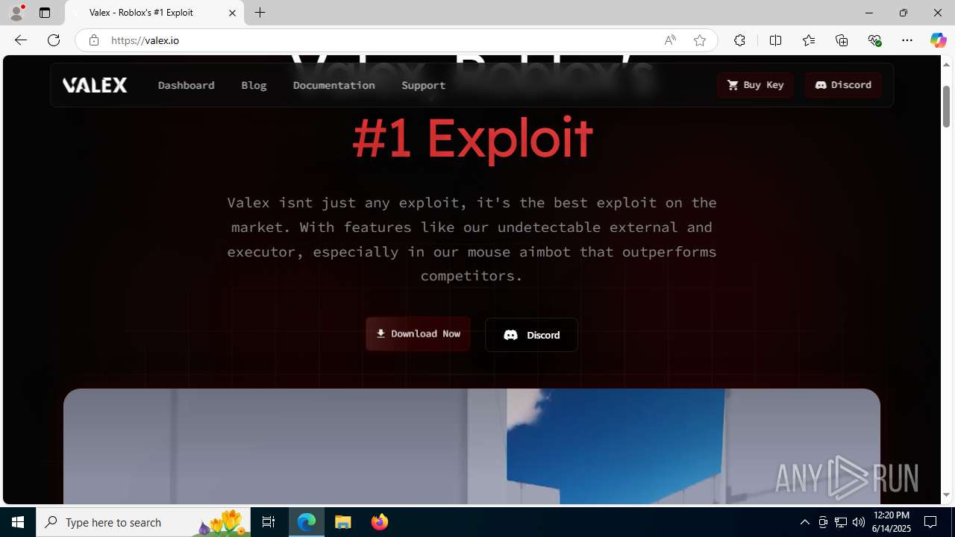Show hidden system tray icons
Viewport: 955px width, 537px height.
[804, 522]
